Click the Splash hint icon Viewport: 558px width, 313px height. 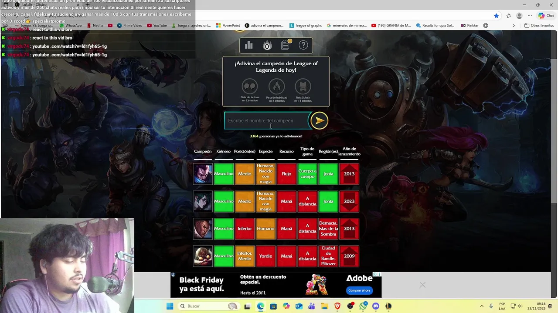pyautogui.click(x=303, y=86)
